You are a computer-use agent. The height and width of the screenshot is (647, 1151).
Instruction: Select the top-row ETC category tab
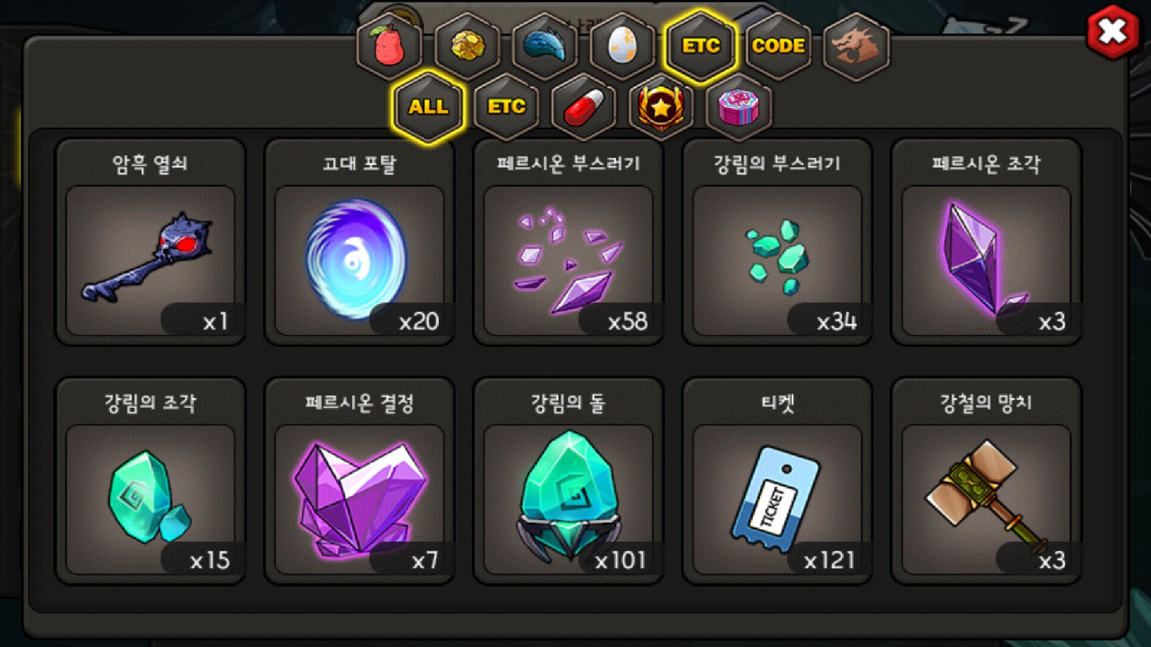700,46
